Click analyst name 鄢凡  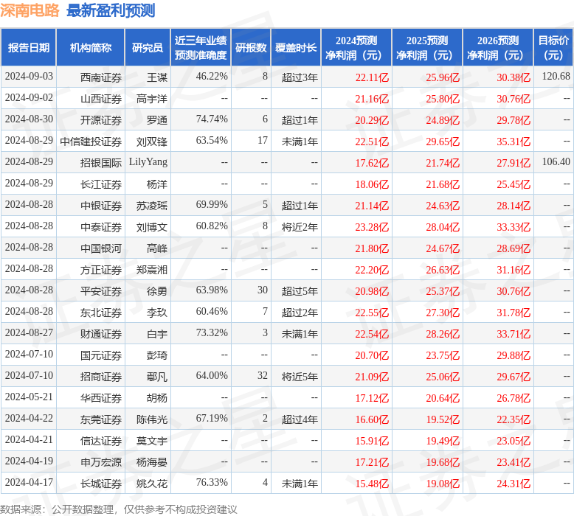[157, 377]
